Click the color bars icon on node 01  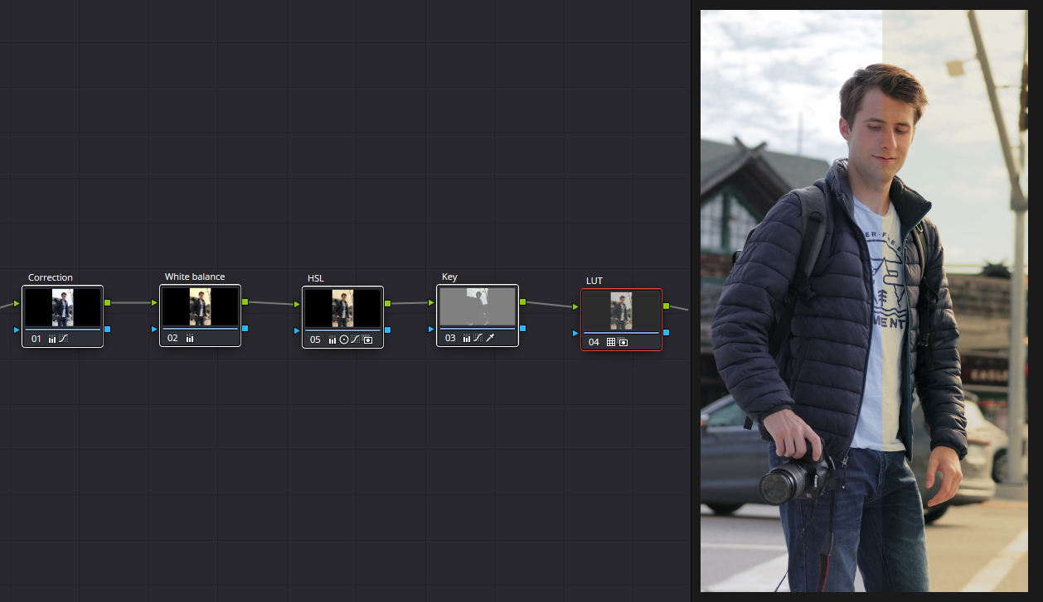point(52,339)
